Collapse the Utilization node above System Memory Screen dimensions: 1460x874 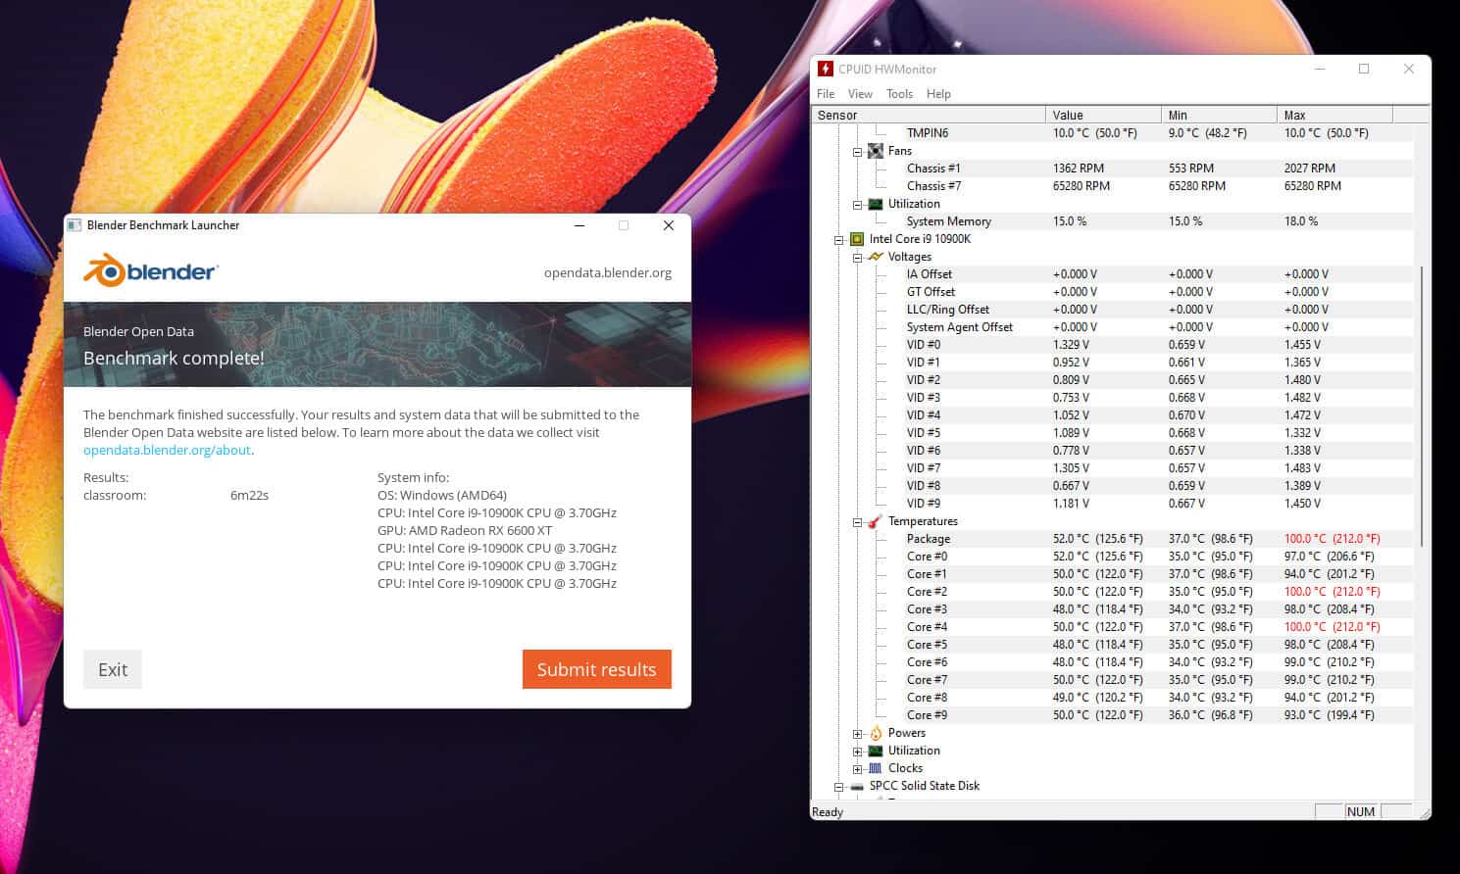click(857, 205)
